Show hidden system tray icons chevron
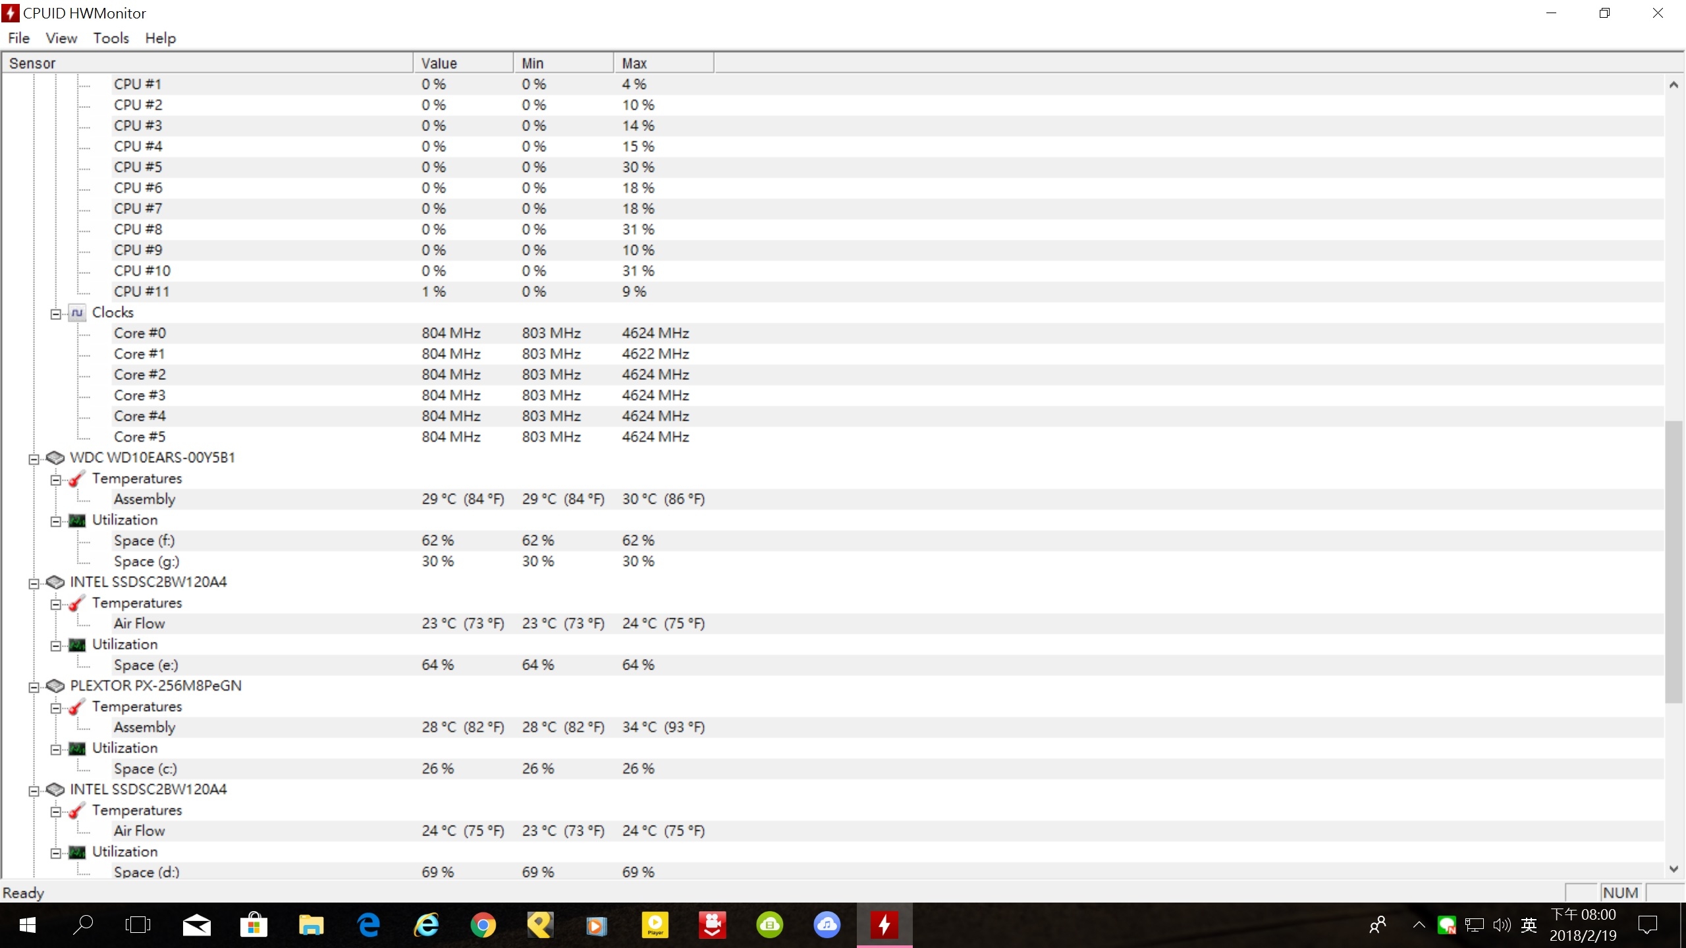This screenshot has width=1686, height=948. tap(1419, 925)
